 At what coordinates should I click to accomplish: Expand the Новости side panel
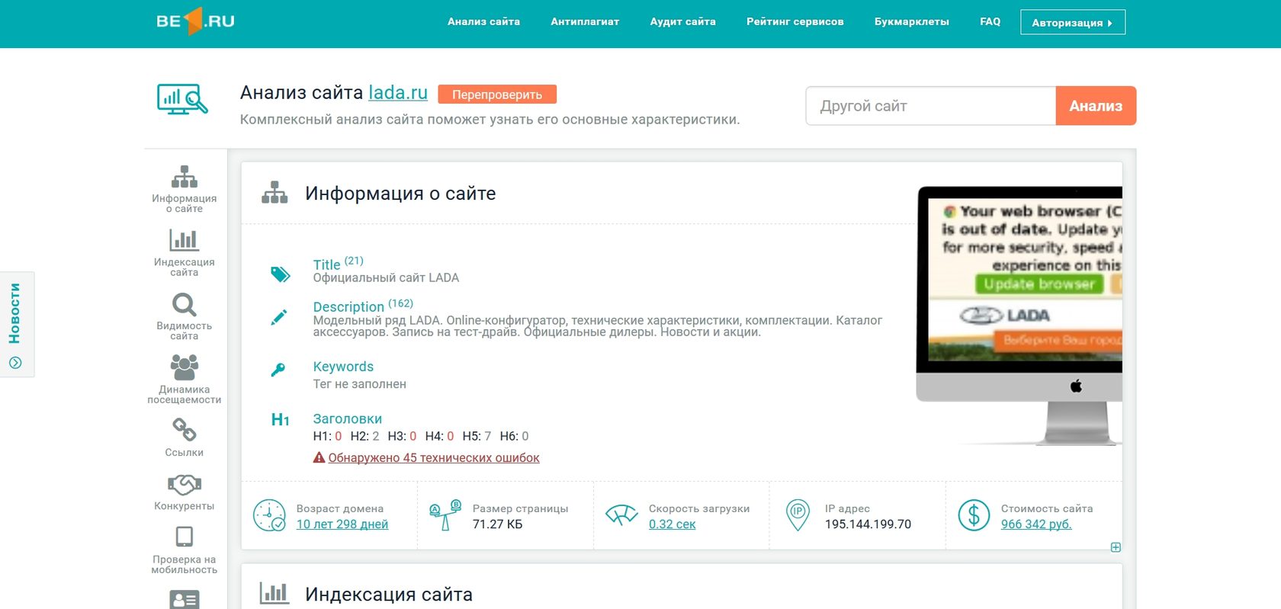pos(16,324)
